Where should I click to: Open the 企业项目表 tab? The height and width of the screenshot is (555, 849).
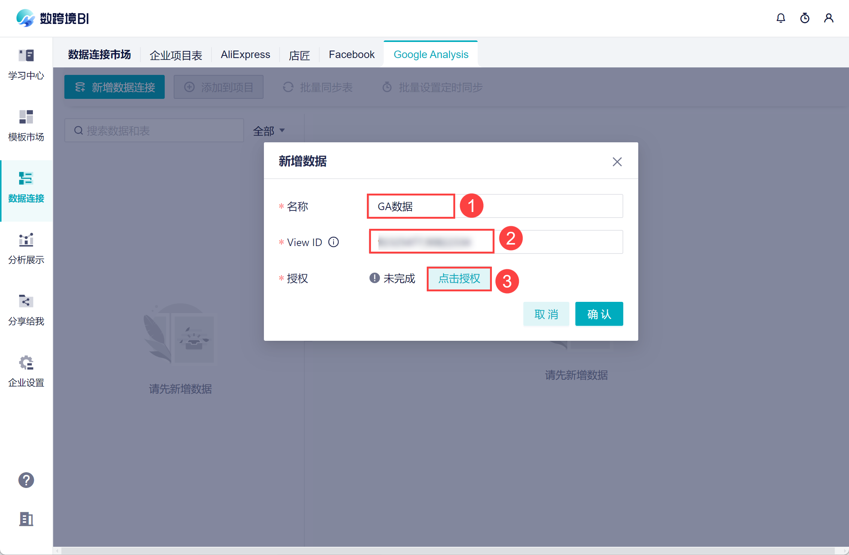pos(176,55)
